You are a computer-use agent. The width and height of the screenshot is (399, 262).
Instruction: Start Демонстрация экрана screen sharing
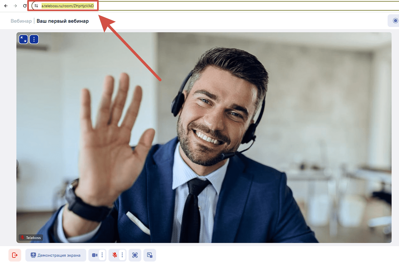tap(56, 255)
